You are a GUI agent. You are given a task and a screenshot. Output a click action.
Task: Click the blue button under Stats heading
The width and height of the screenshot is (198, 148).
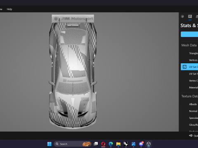click(189, 34)
